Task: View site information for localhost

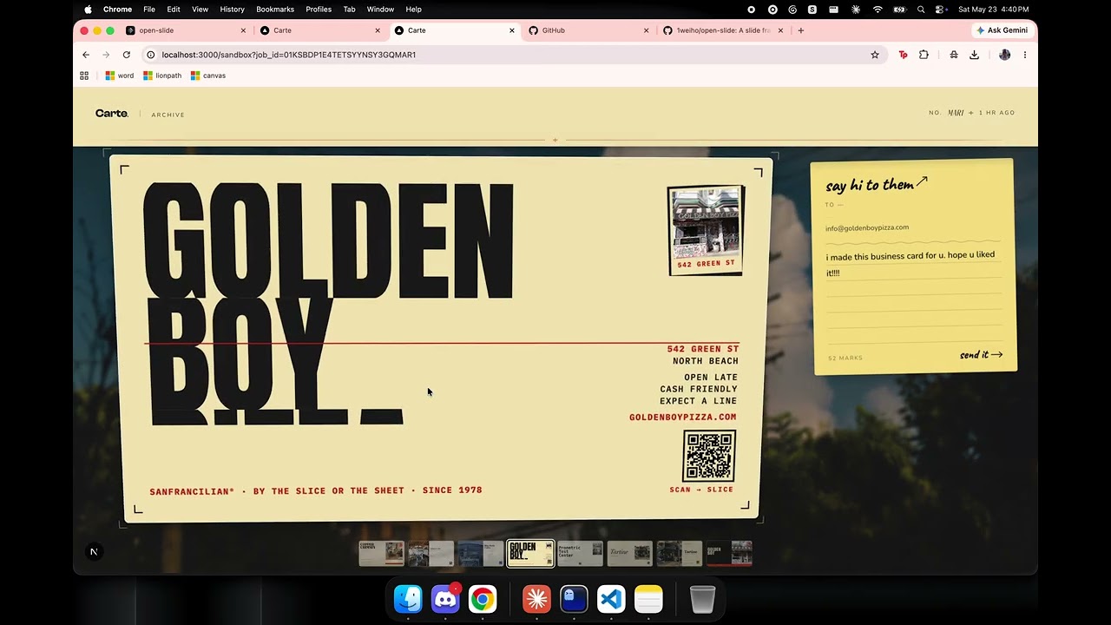Action: pyautogui.click(x=150, y=55)
